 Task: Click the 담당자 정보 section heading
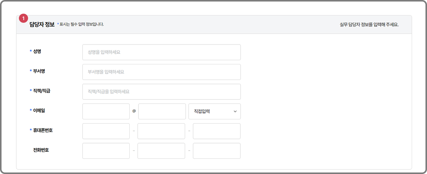point(42,24)
